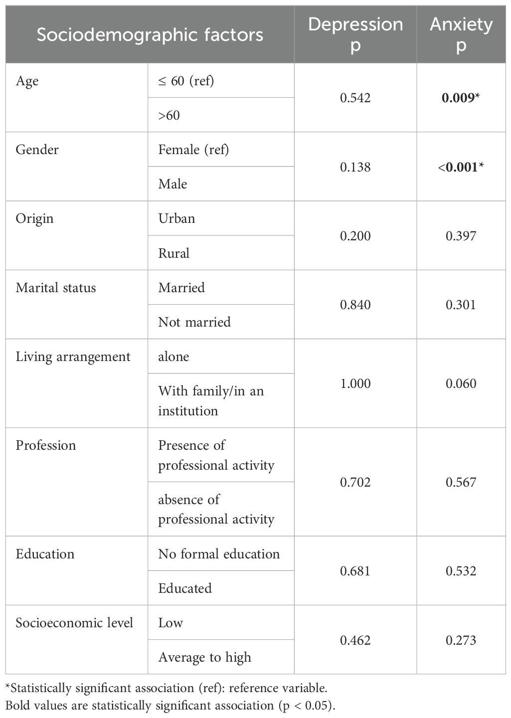Click the Anxiety p column header
This screenshot has width=511, height=718.
point(461,34)
